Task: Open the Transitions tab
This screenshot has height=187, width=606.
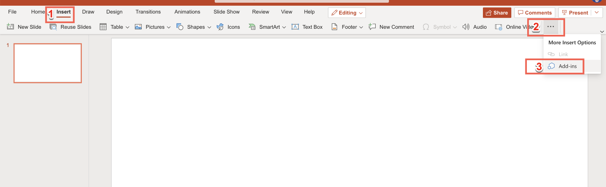Action: [148, 12]
